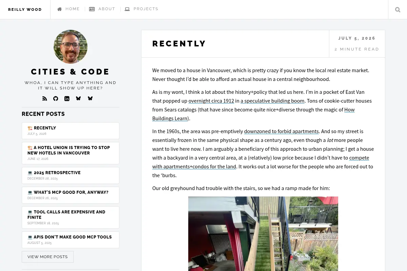
Task: Open the RSS feed icon
Action: (x=44, y=99)
